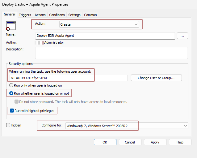Viewport: 197px width, 158px height.
Task: Click the ellipsis button beside Name field
Action: click(x=182, y=36)
